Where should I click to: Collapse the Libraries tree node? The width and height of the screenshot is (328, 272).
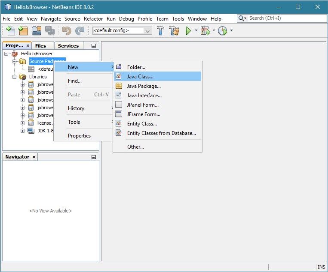[x=15, y=77]
